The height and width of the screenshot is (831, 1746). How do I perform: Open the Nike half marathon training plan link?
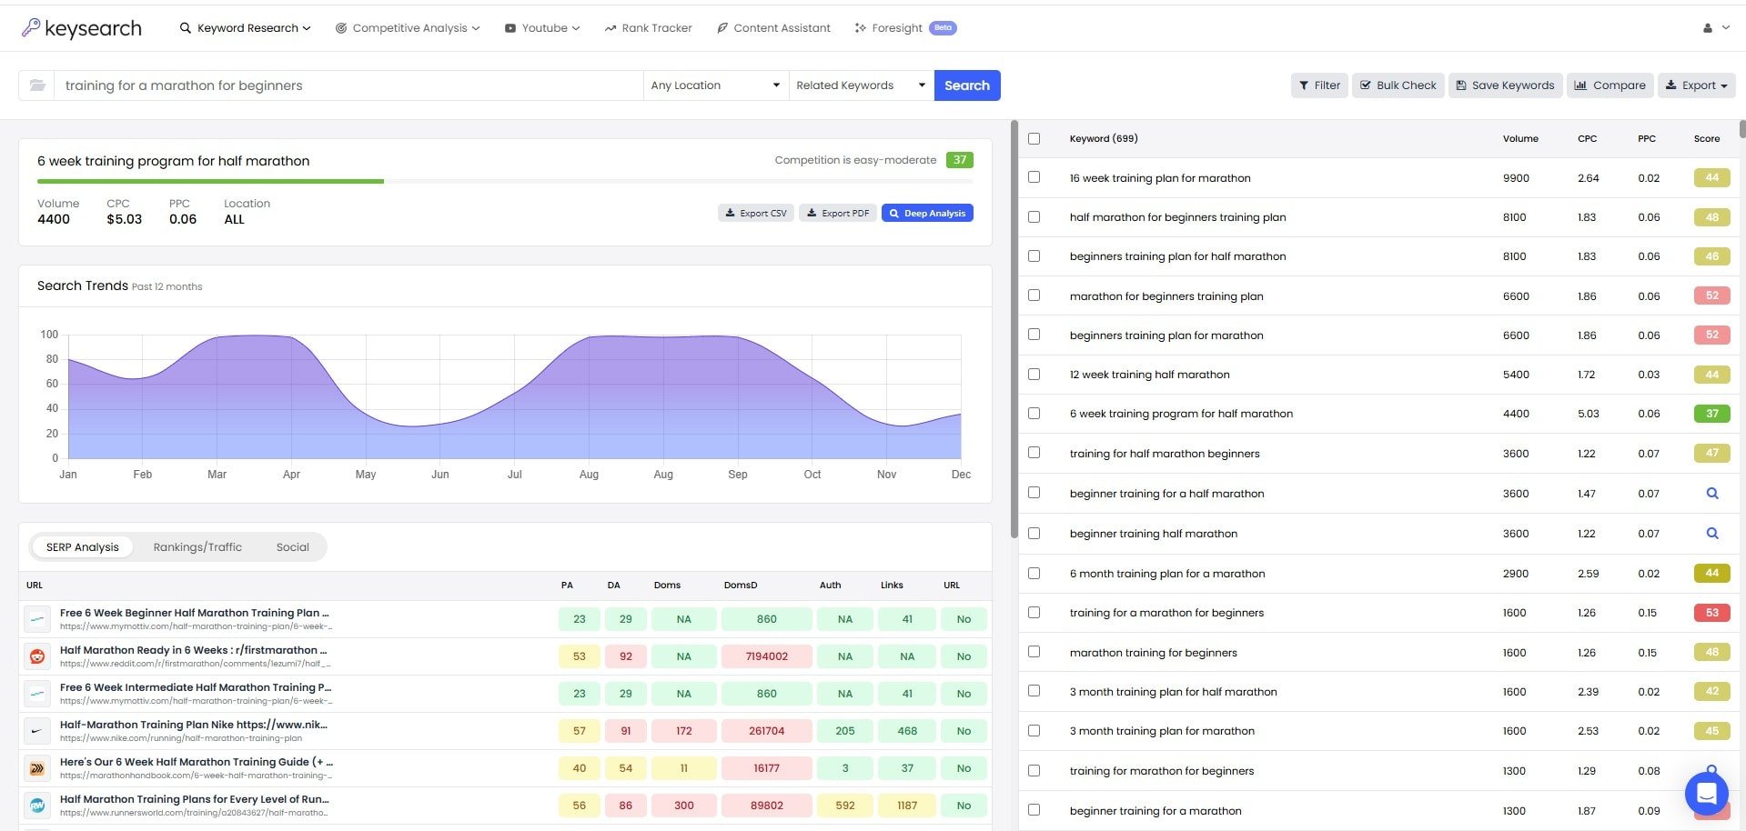coord(196,725)
